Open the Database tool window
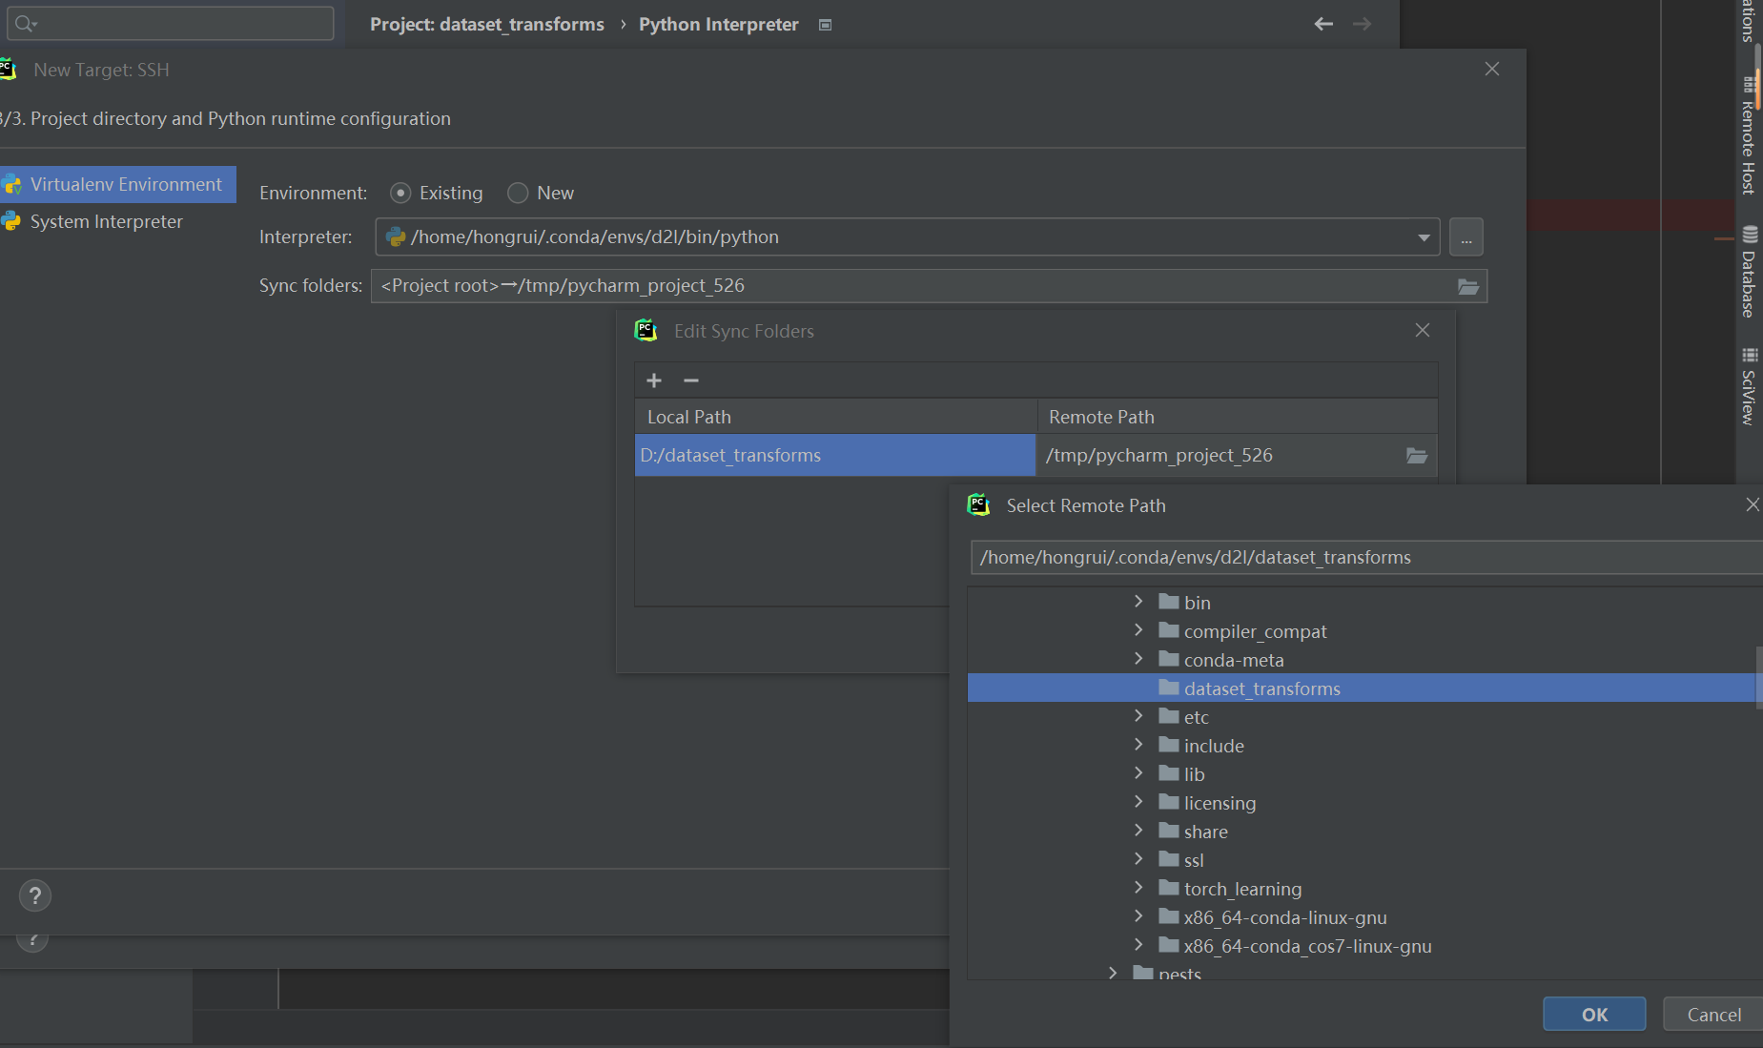Image resolution: width=1763 pixels, height=1048 pixels. pos(1749,272)
